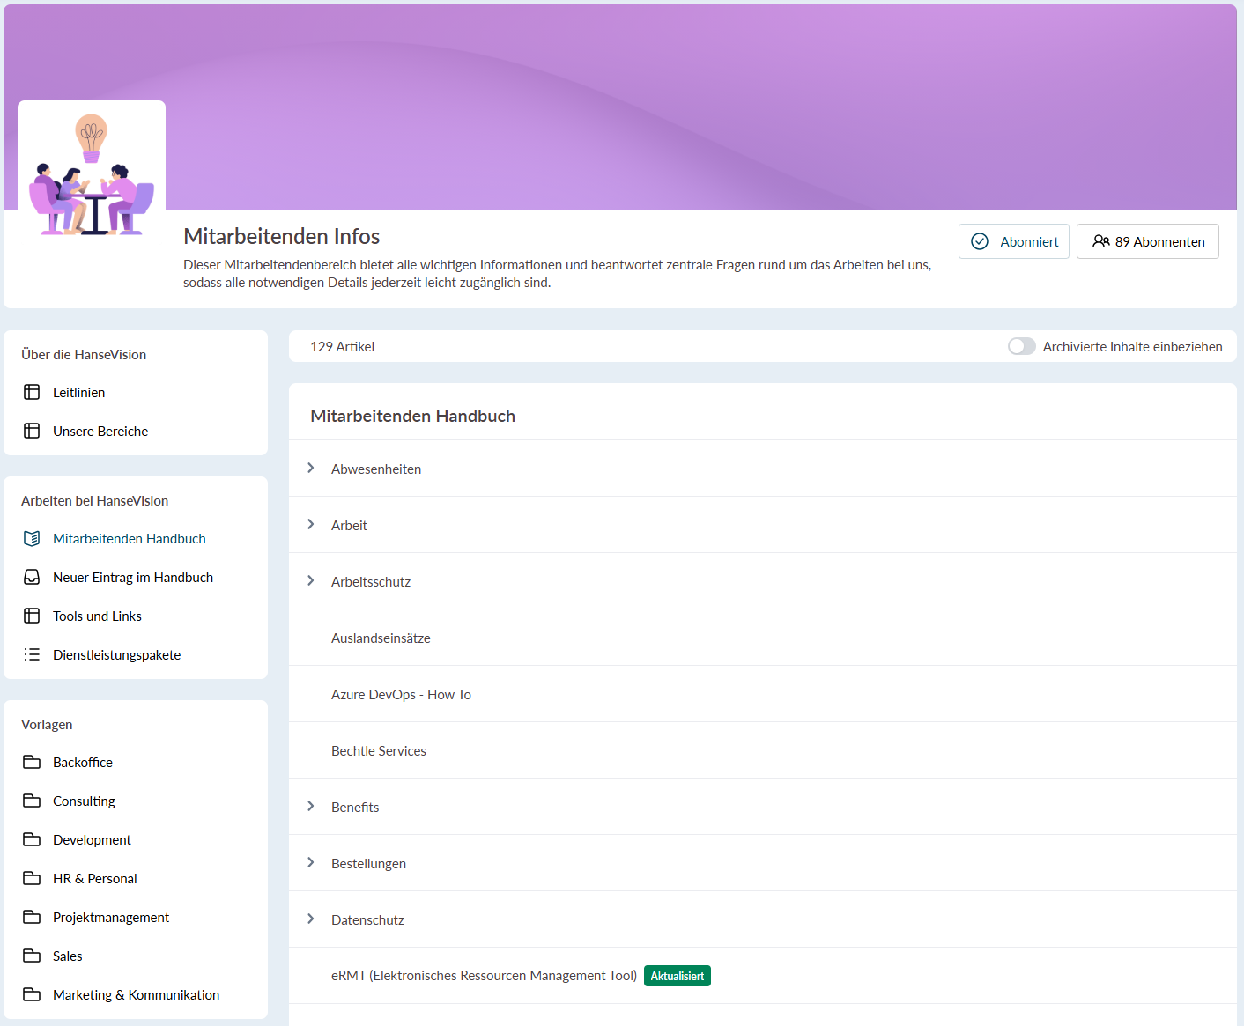Click the table icon next to Unsere Bereiche
Screen dimensions: 1244x1026
pyautogui.click(x=32, y=431)
